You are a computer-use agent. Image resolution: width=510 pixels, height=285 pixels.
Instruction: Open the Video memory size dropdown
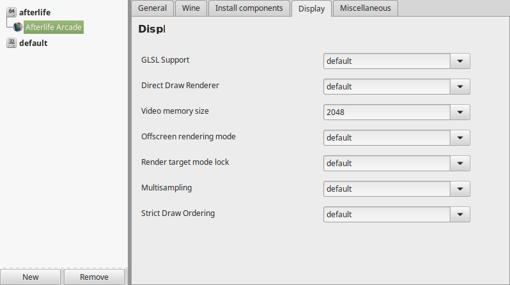tap(460, 112)
